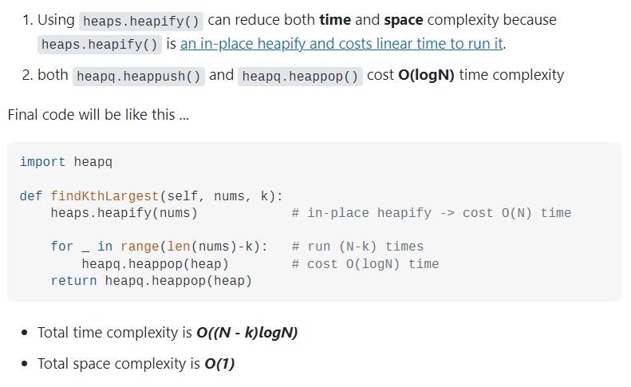Click the "Final code will be like this" text
The width and height of the screenshot is (631, 387).
coord(98,114)
